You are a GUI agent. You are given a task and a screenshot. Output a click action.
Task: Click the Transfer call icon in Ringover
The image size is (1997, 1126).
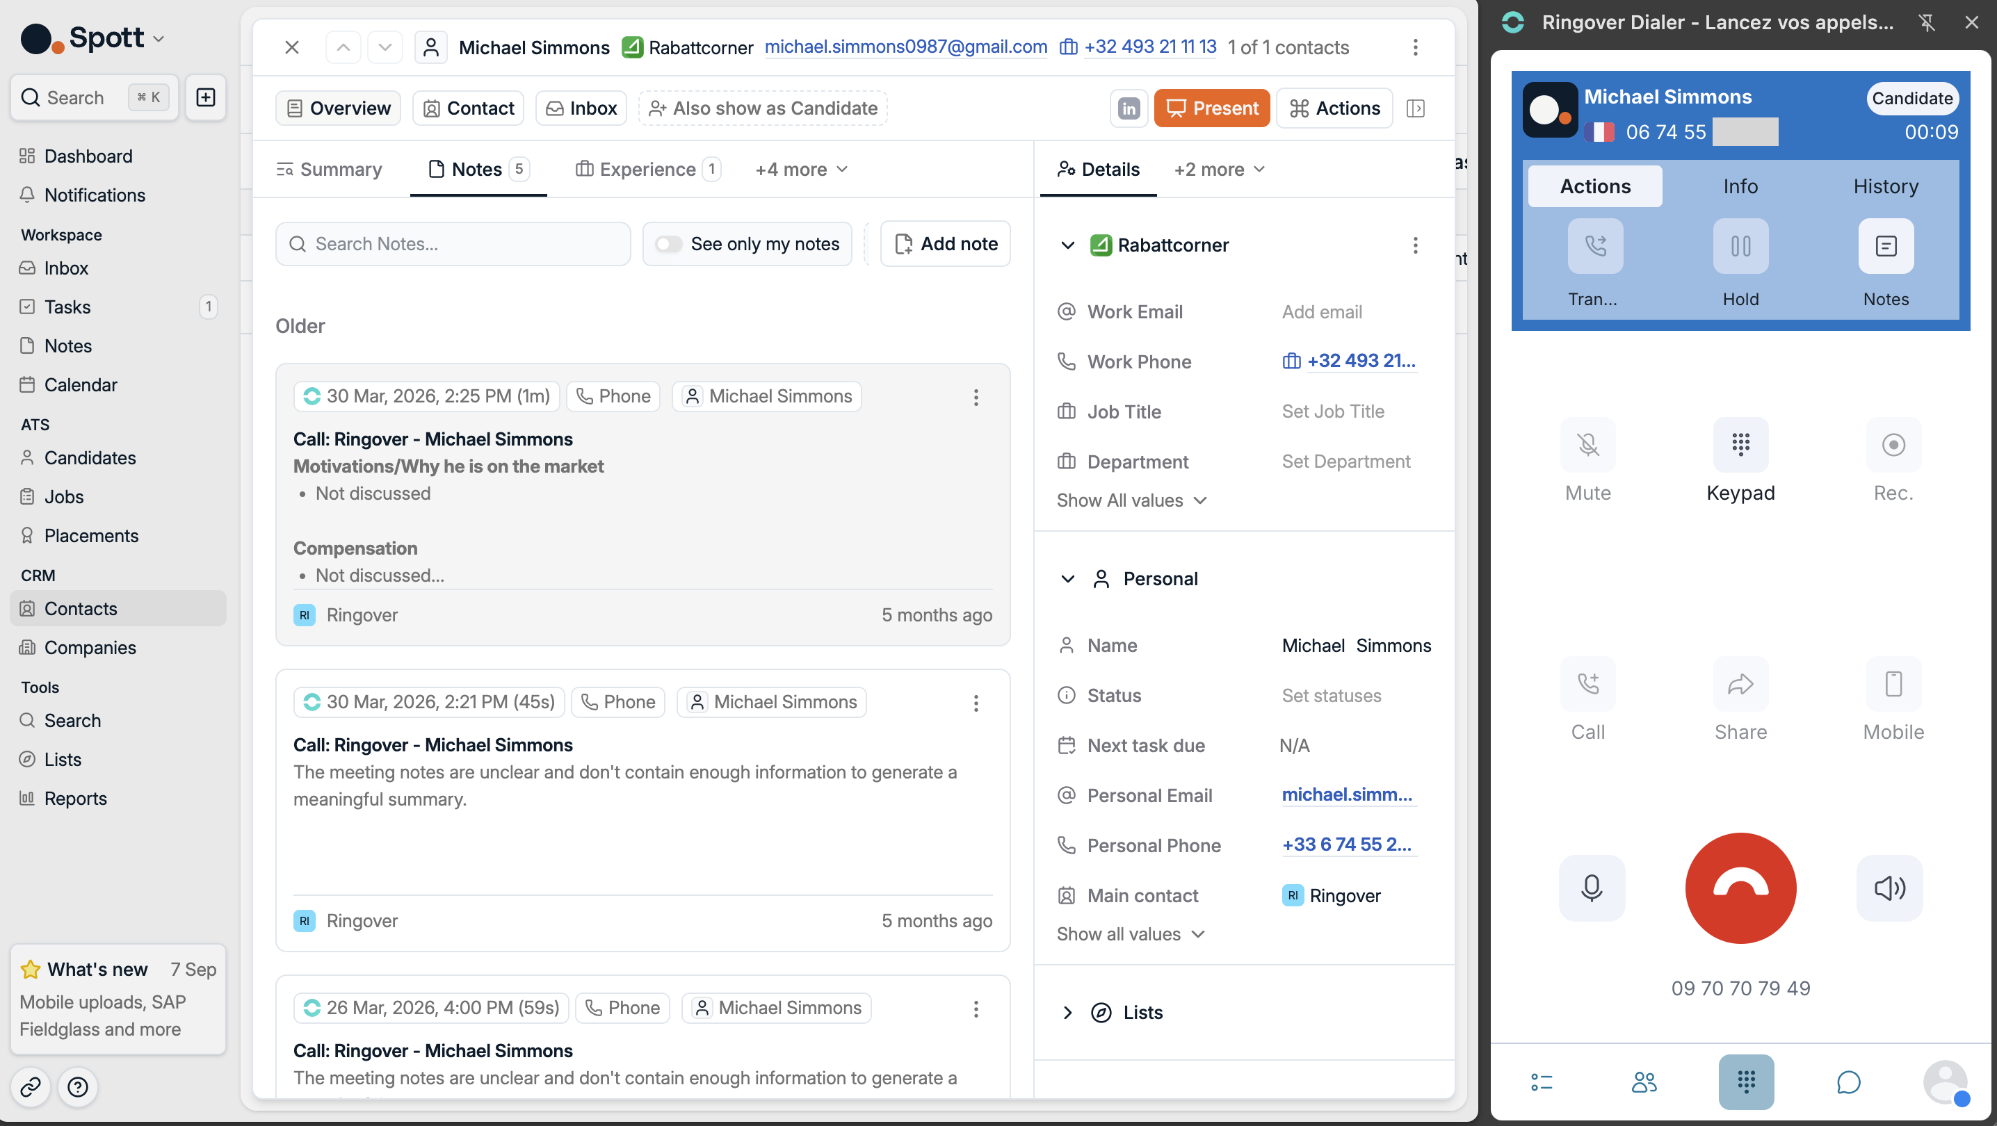click(x=1594, y=247)
